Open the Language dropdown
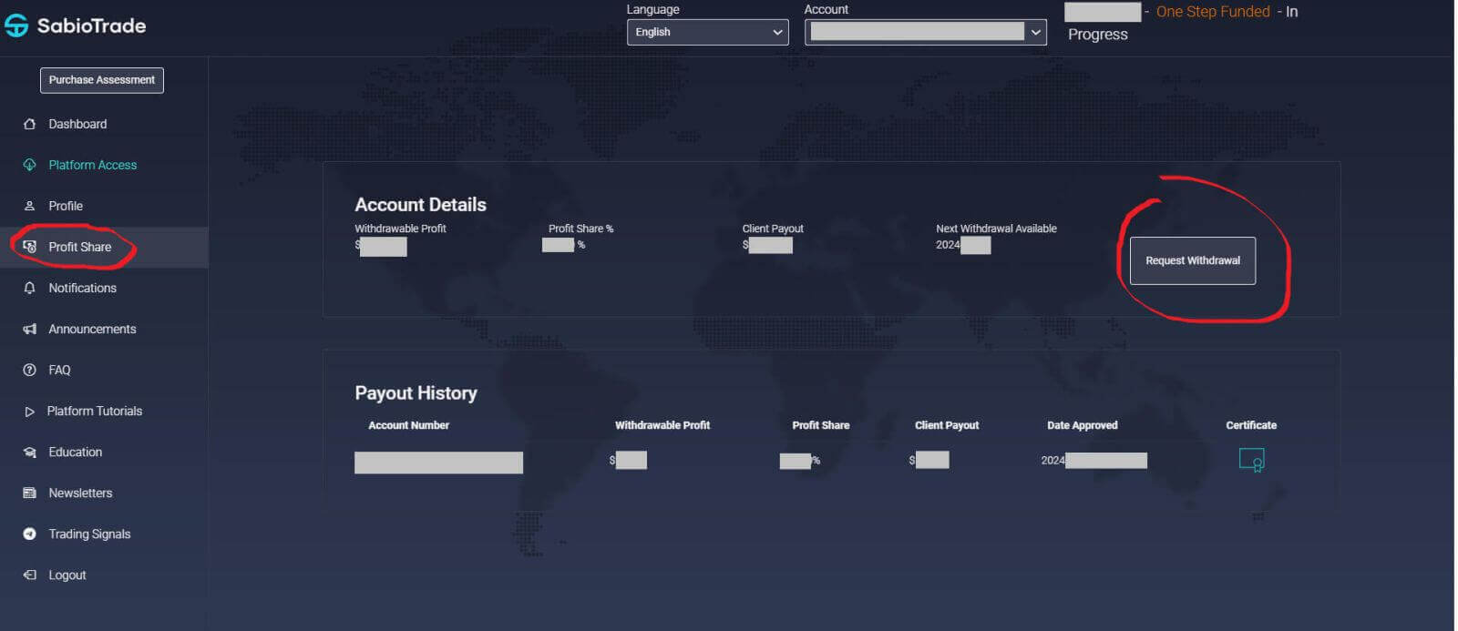1458x631 pixels. pyautogui.click(x=707, y=32)
